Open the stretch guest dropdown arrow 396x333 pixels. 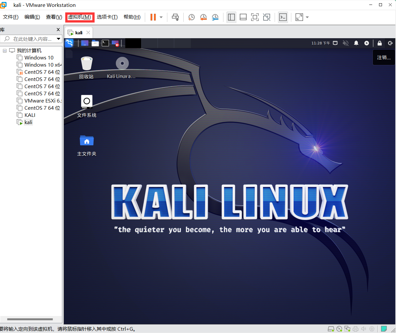point(307,17)
